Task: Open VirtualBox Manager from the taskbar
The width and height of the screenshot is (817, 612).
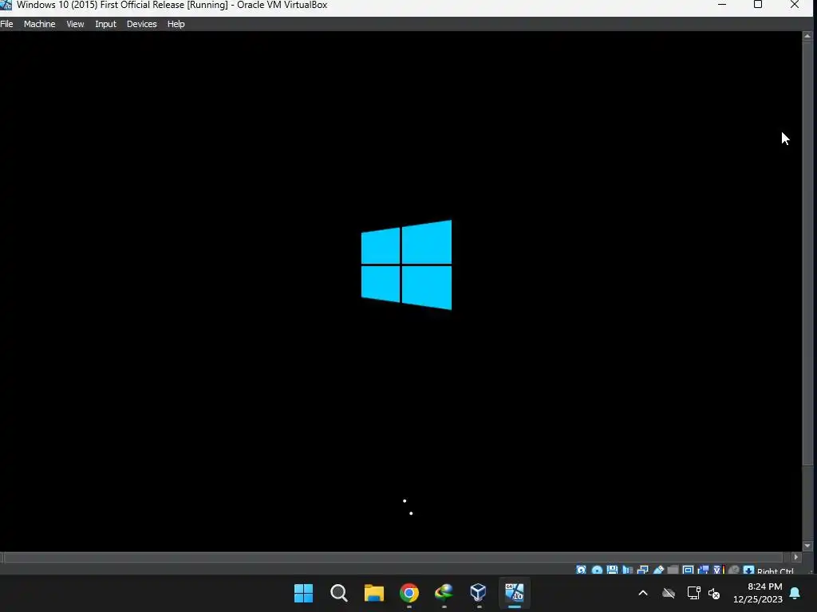Action: [x=479, y=593]
